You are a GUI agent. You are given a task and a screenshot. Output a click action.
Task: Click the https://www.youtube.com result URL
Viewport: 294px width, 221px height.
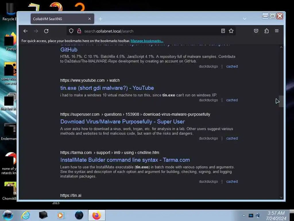(x=90, y=80)
